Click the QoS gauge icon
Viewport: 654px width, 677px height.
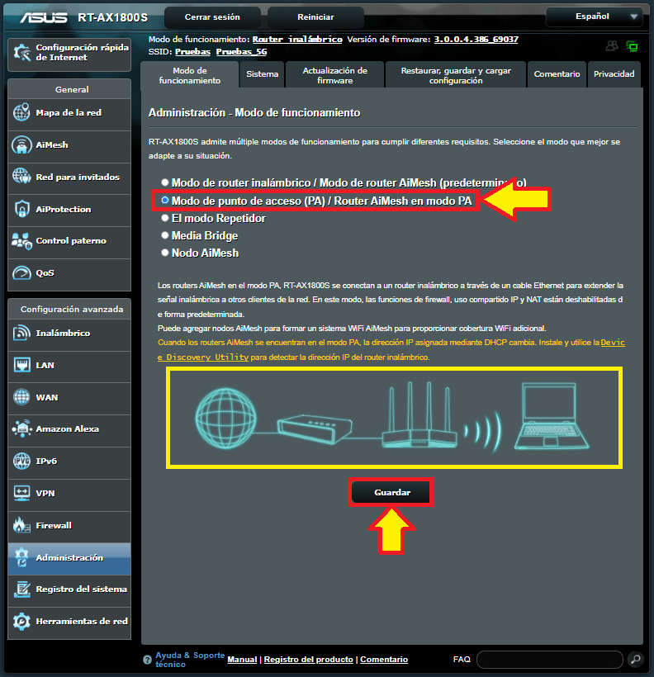pyautogui.click(x=22, y=273)
